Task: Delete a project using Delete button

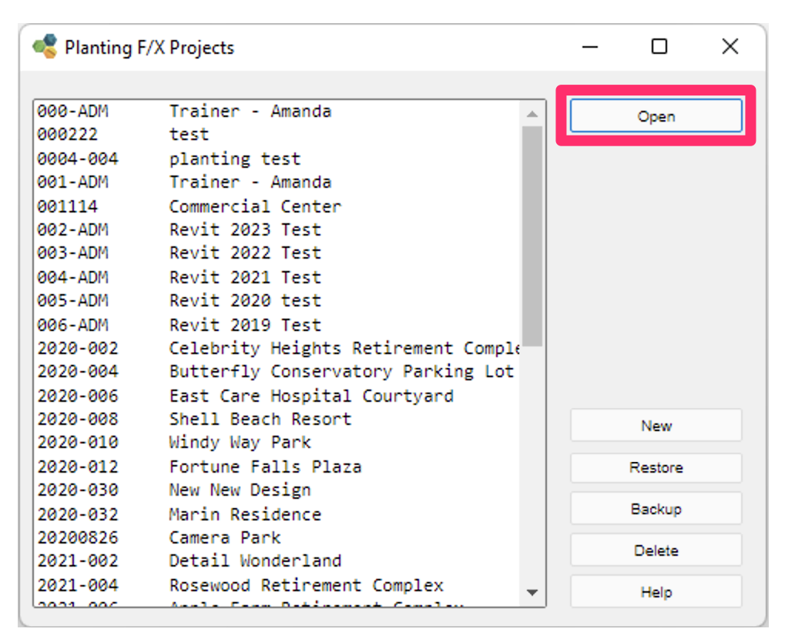Action: (x=656, y=550)
